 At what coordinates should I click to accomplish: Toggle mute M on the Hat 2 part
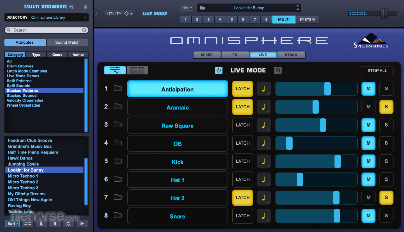(368, 198)
